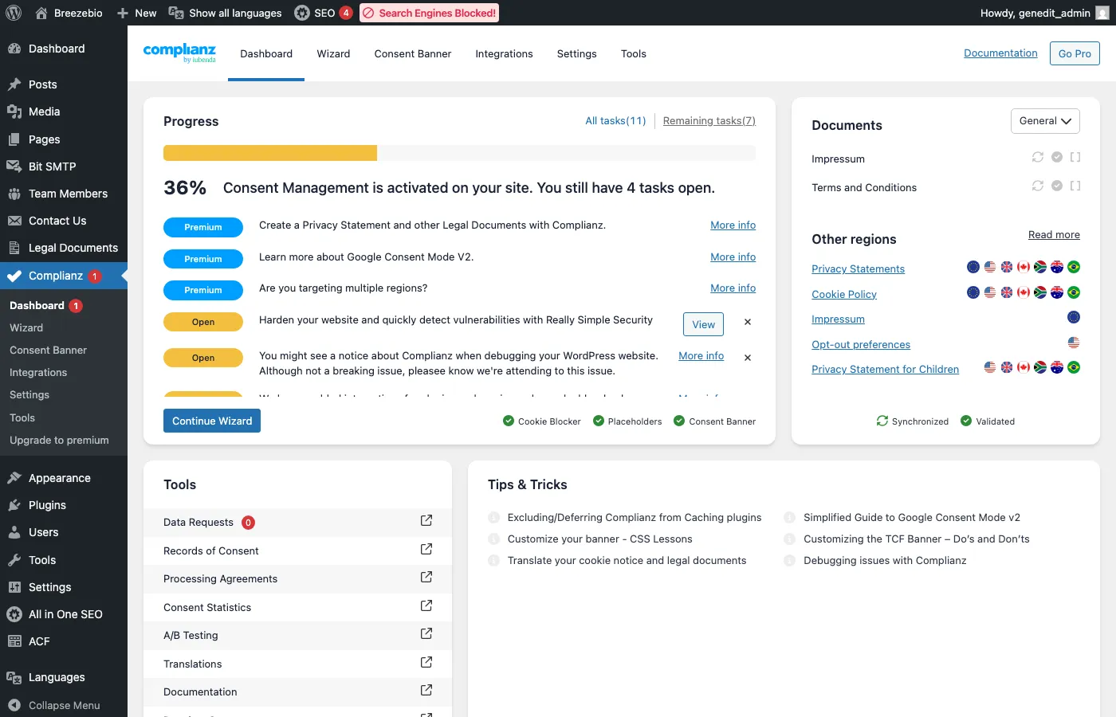The image size is (1116, 717).
Task: Dismiss the Really Simple Security task
Action: 748,323
